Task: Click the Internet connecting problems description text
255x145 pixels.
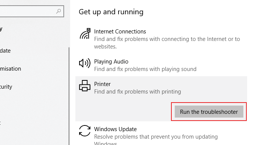Action: [167, 43]
